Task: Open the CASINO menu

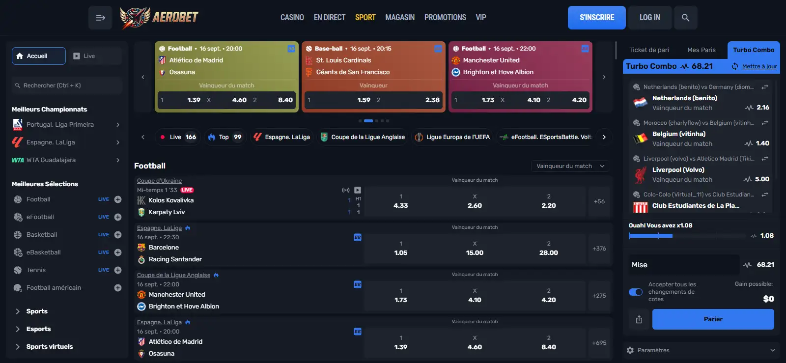Action: [x=292, y=18]
